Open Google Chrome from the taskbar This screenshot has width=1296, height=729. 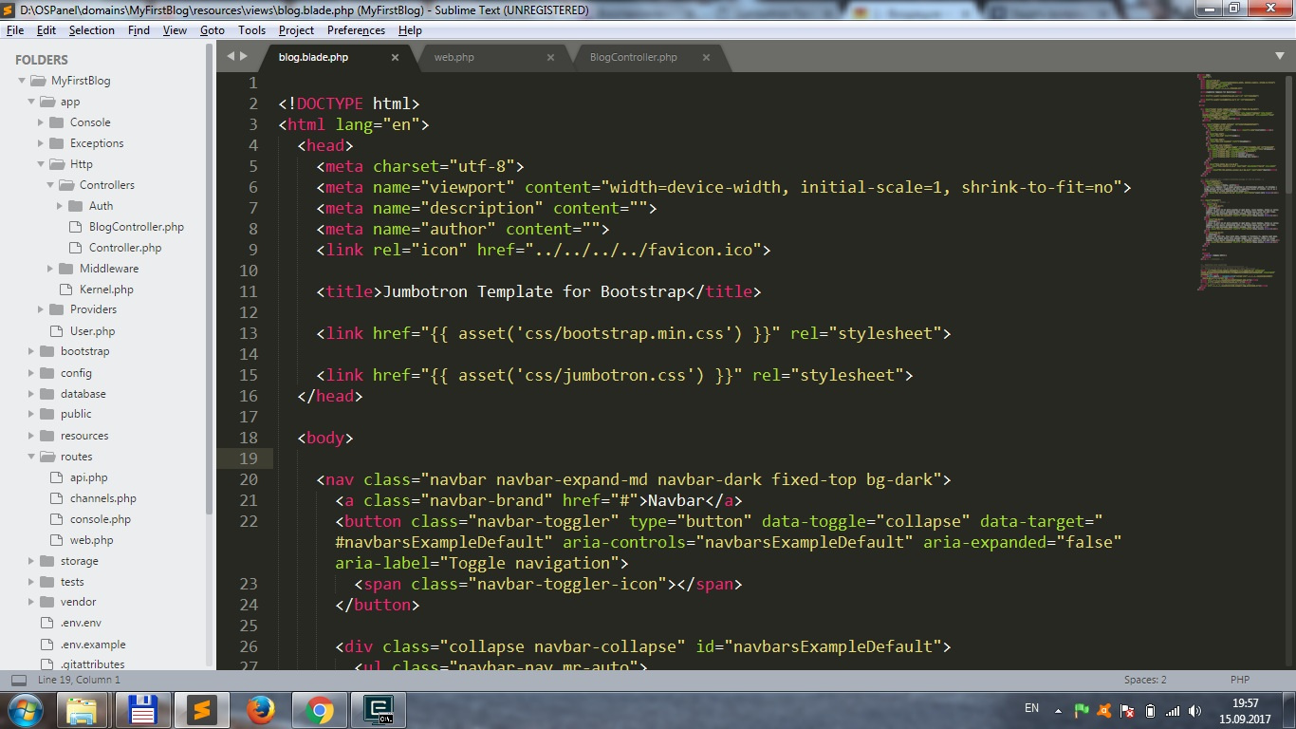pyautogui.click(x=319, y=710)
